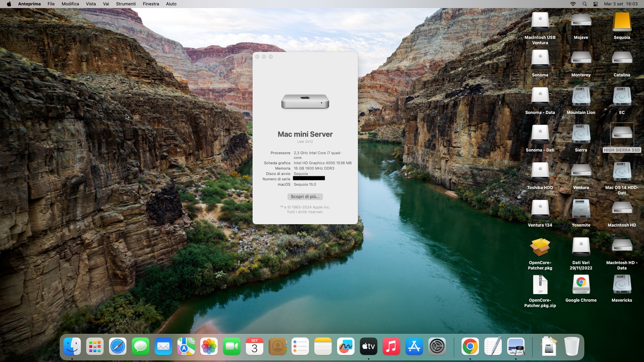This screenshot has width=644, height=362.
Task: Open the App Store icon
Action: 414,346
